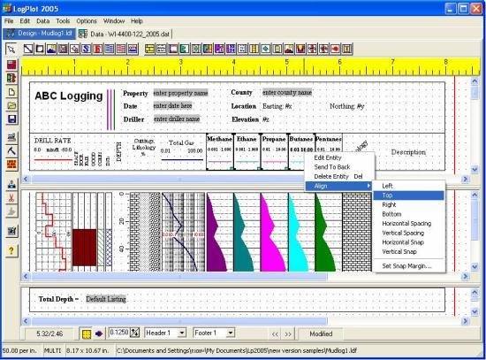The width and height of the screenshot is (486, 360).
Task: Click the red scissors cut icon
Action: [x=11, y=197]
